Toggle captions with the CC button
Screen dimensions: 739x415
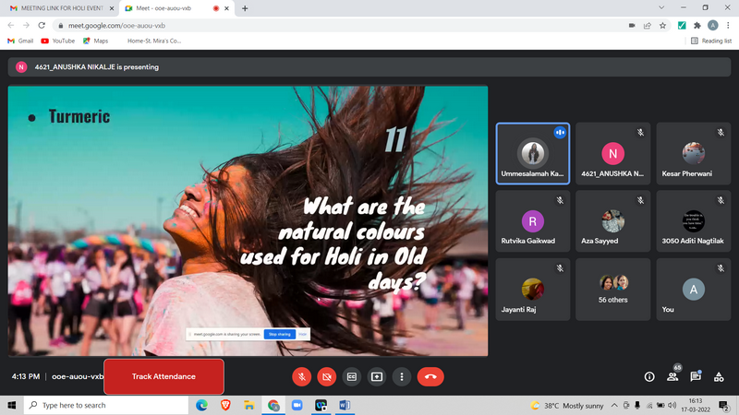[352, 376]
